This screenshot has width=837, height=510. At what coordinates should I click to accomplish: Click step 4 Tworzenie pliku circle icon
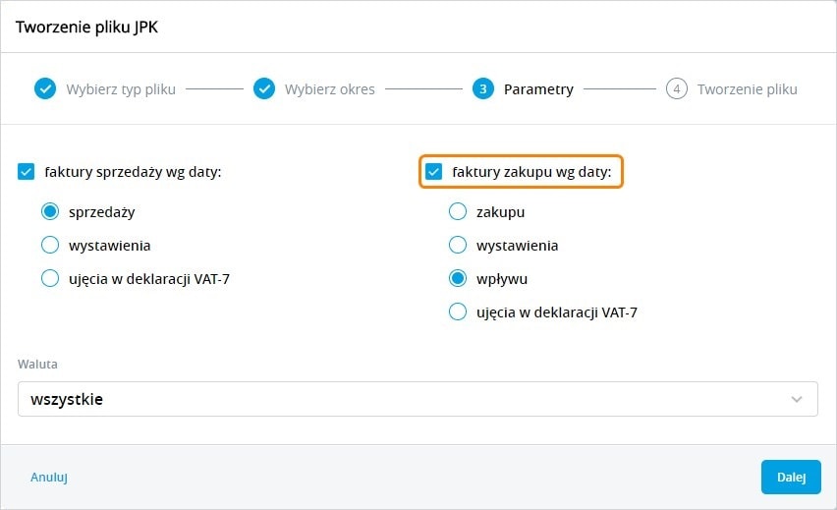tap(676, 89)
